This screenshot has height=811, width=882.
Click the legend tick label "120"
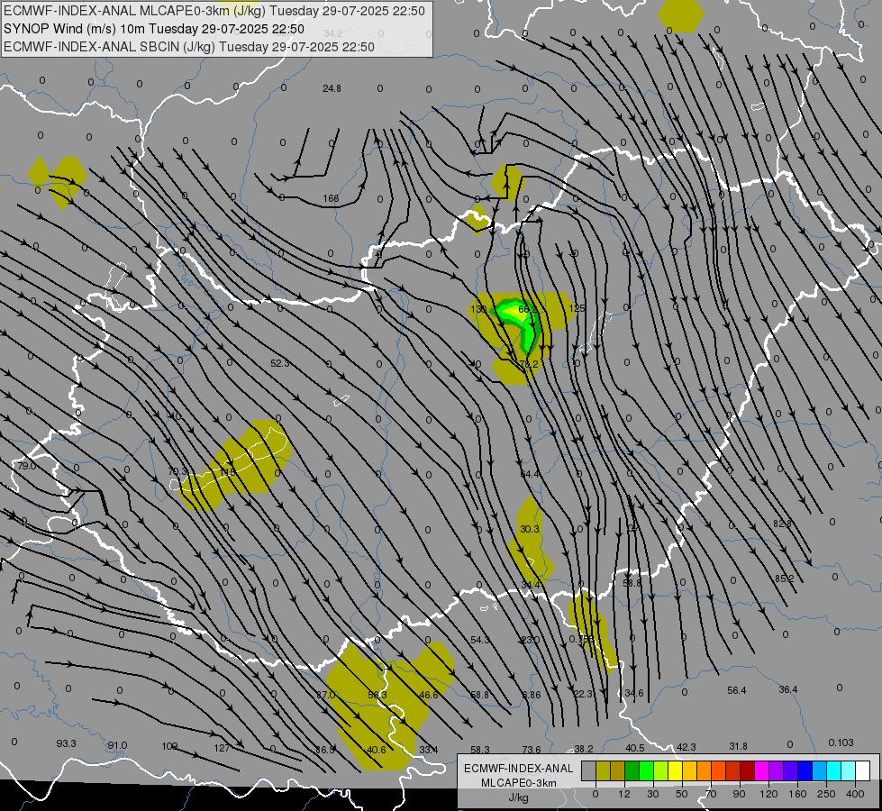coord(768,794)
